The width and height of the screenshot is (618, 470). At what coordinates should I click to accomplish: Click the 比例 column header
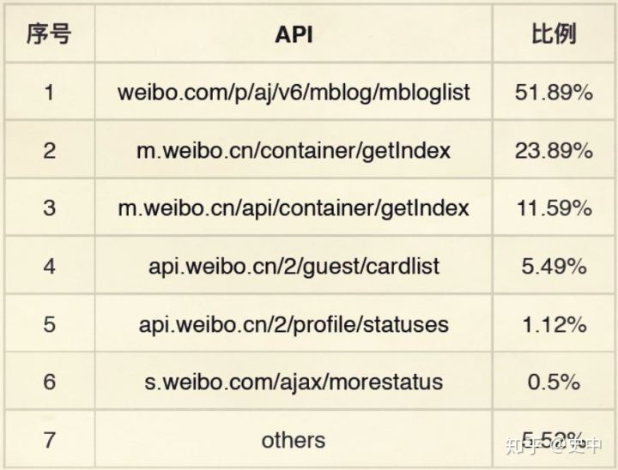554,33
